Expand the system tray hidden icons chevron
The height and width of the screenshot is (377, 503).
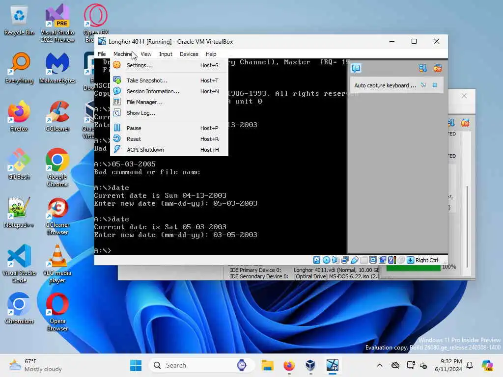coord(380,365)
